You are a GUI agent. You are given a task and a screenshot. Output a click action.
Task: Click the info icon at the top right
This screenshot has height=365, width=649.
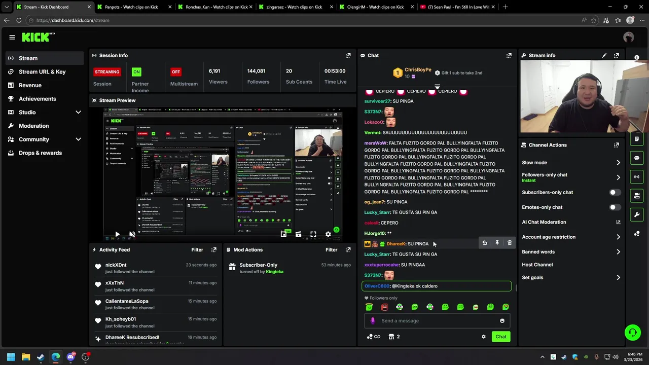click(637, 57)
